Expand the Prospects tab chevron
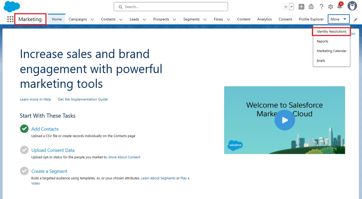 click(x=174, y=19)
